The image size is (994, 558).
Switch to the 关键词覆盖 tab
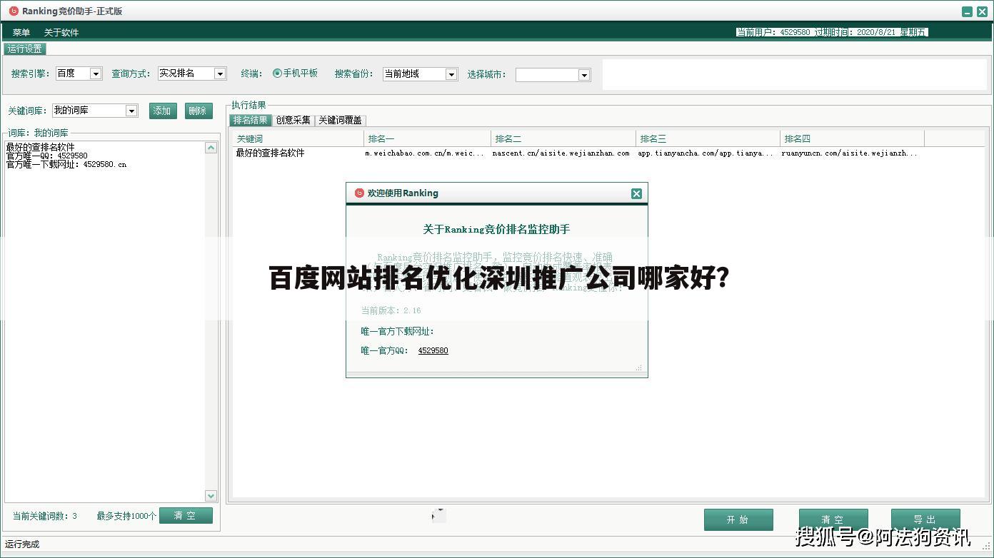tap(341, 121)
